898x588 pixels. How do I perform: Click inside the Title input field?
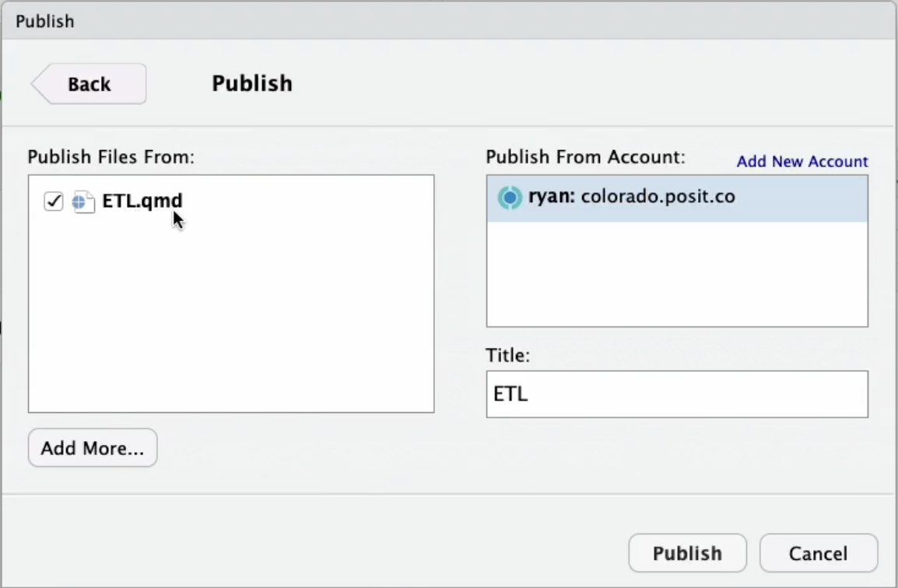click(x=676, y=394)
